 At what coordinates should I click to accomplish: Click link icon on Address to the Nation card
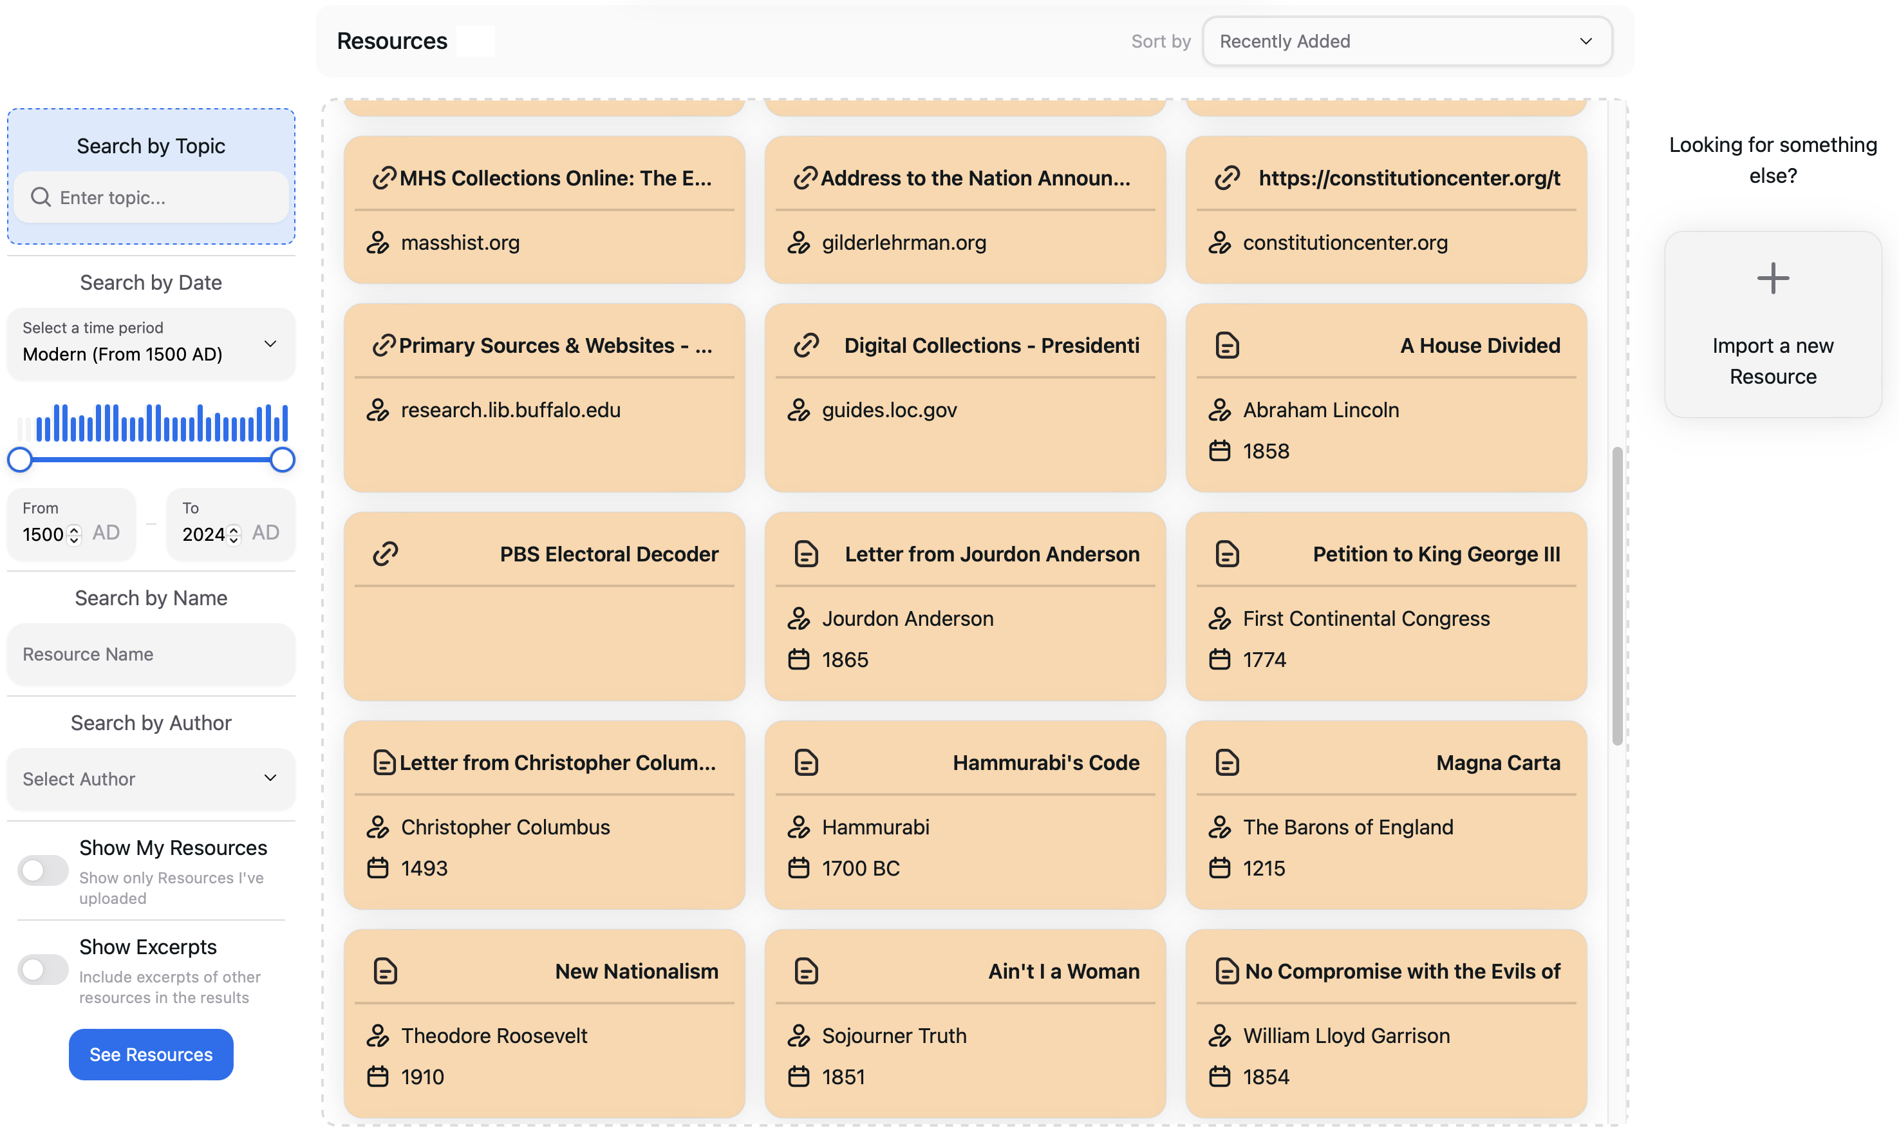tap(805, 178)
